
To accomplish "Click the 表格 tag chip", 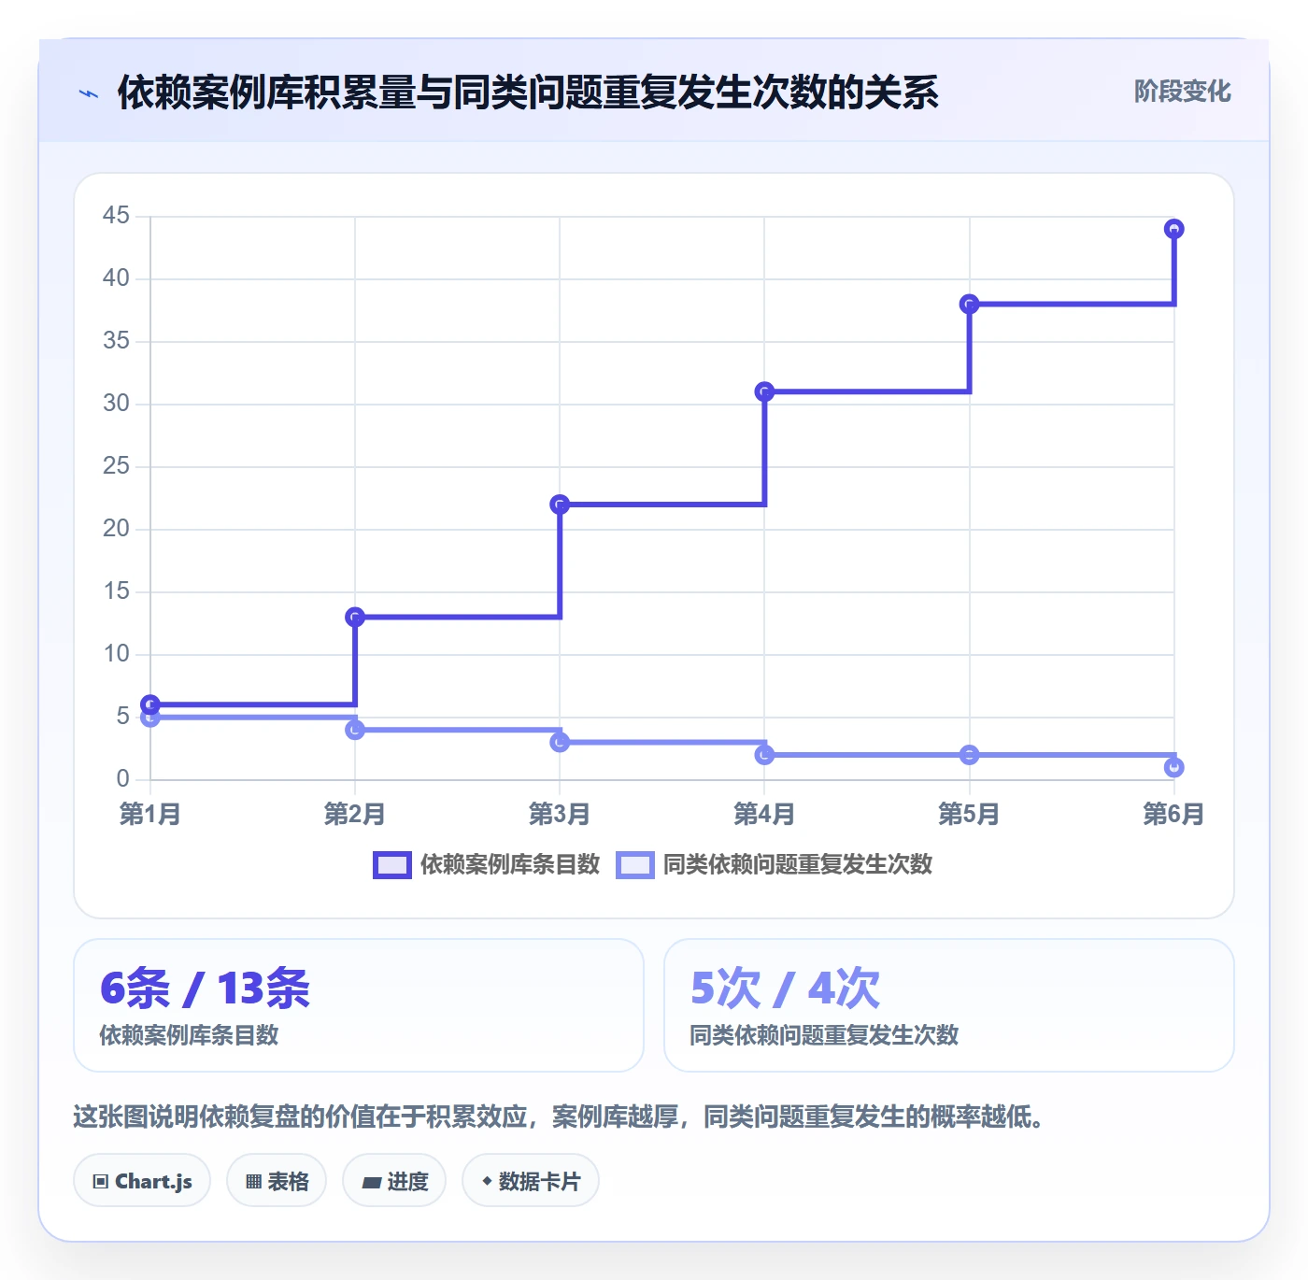I will [x=277, y=1181].
